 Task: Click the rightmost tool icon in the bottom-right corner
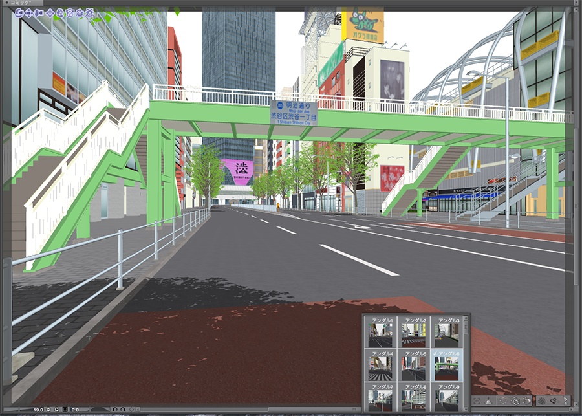tap(565, 401)
